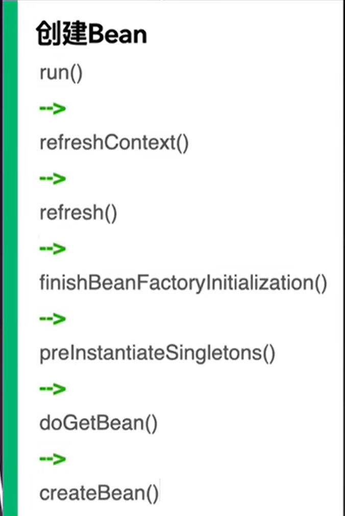Click the green arrow below run()
This screenshot has width=345, height=516.
point(53,108)
